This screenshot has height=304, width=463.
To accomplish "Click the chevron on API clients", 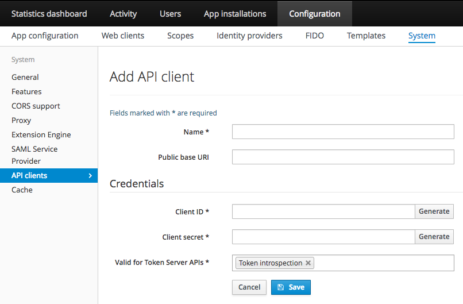I will (90, 175).
